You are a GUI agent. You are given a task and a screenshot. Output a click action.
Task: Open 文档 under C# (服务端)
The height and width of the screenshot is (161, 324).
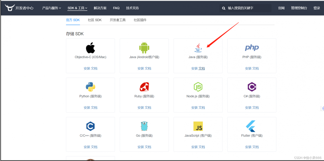(x=255, y=108)
